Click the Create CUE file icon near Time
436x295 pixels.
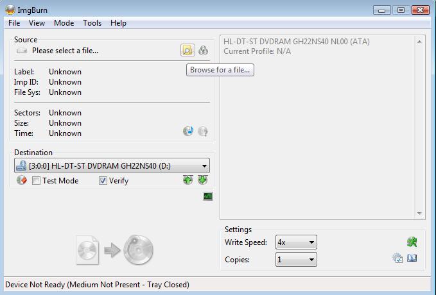[x=188, y=131]
